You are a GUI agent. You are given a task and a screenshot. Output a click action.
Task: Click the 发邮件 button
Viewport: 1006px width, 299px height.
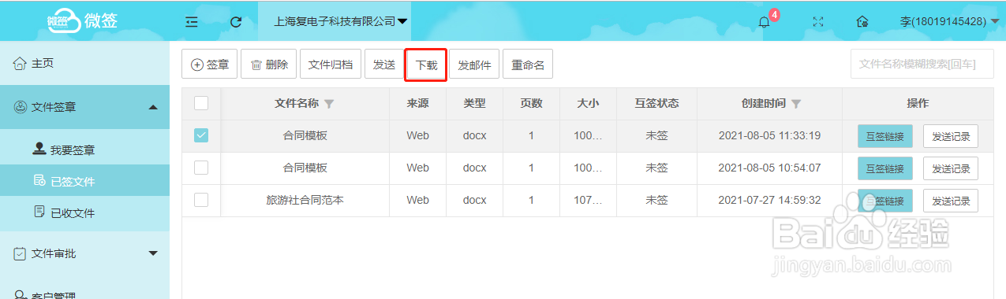tap(475, 65)
